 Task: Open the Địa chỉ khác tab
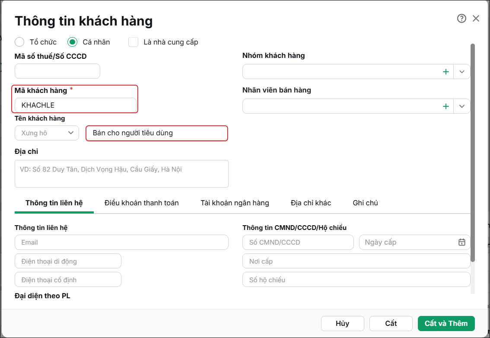click(311, 203)
